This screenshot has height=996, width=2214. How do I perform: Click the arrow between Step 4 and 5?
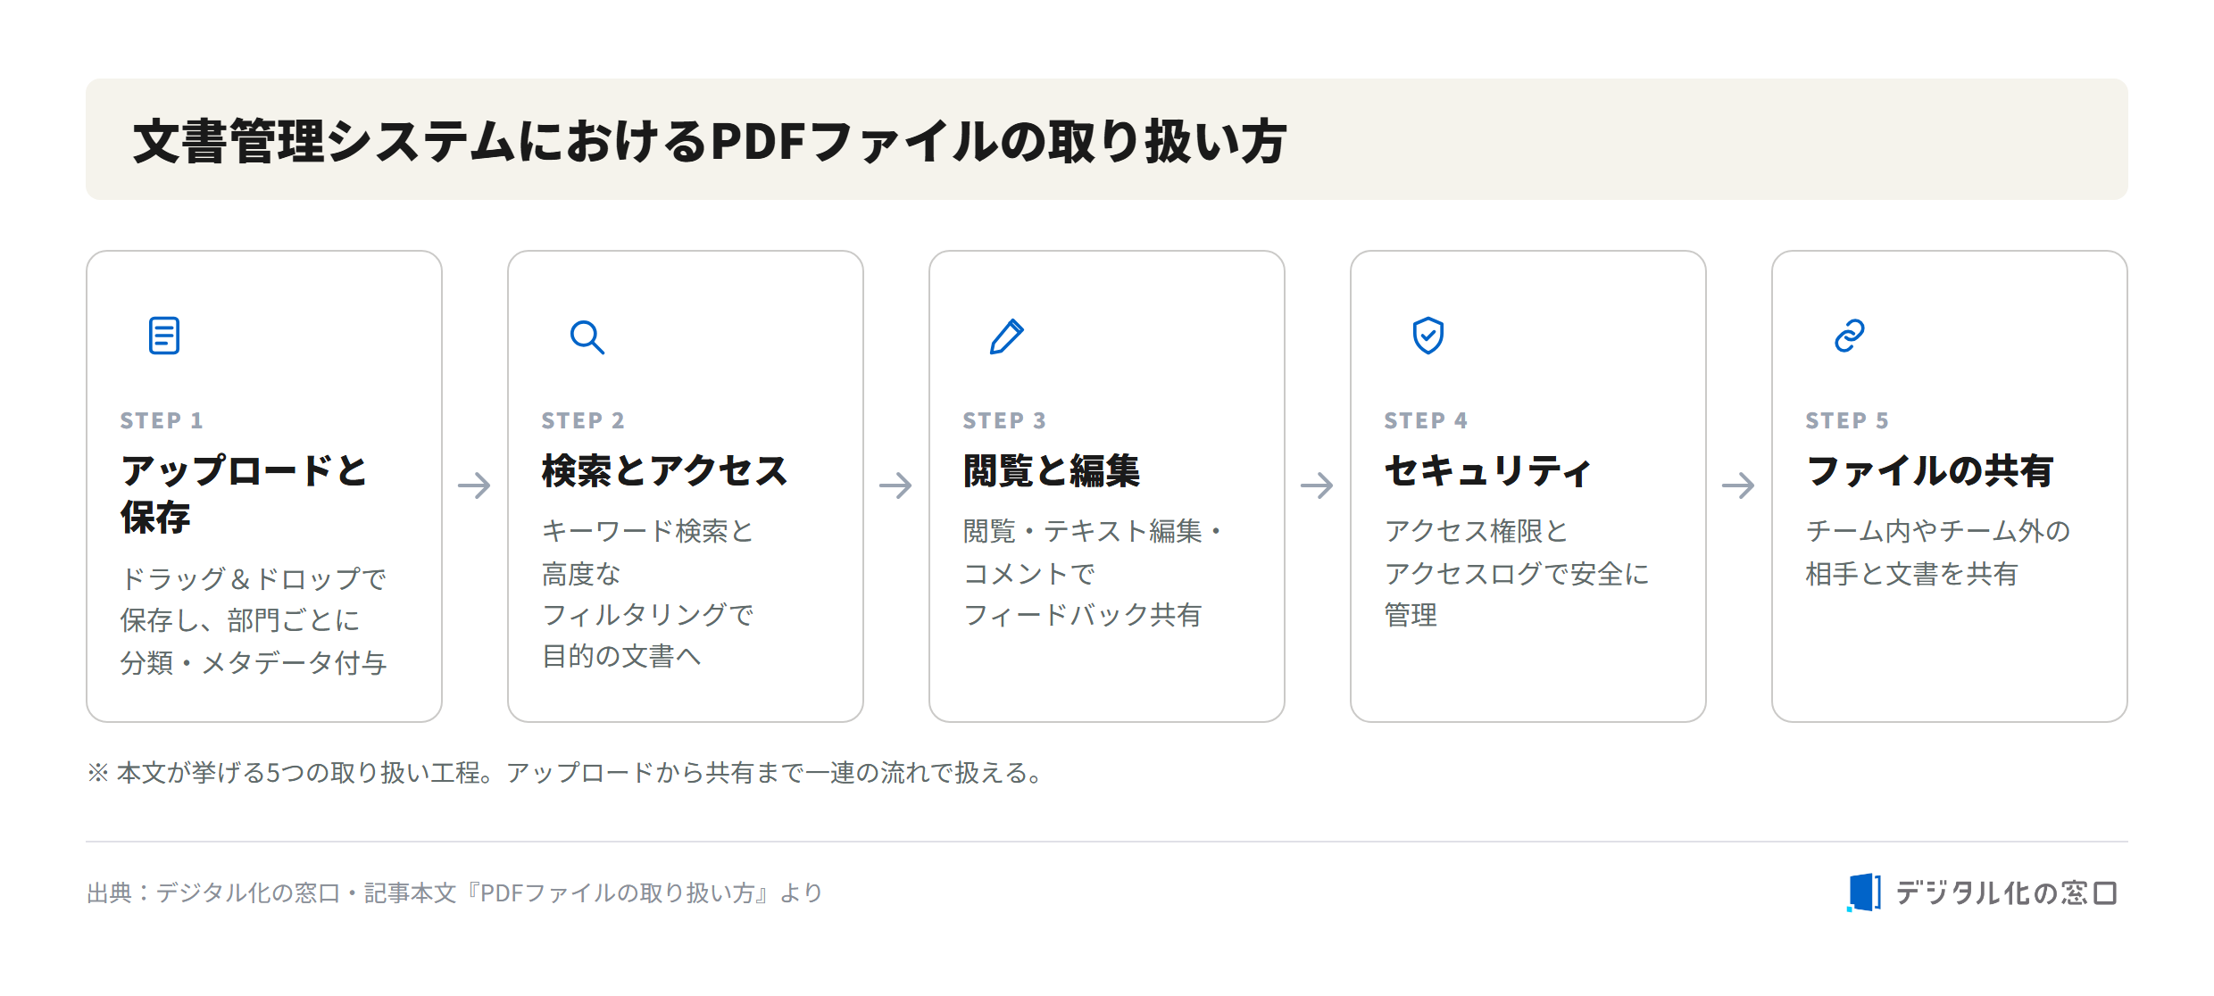tap(1739, 486)
